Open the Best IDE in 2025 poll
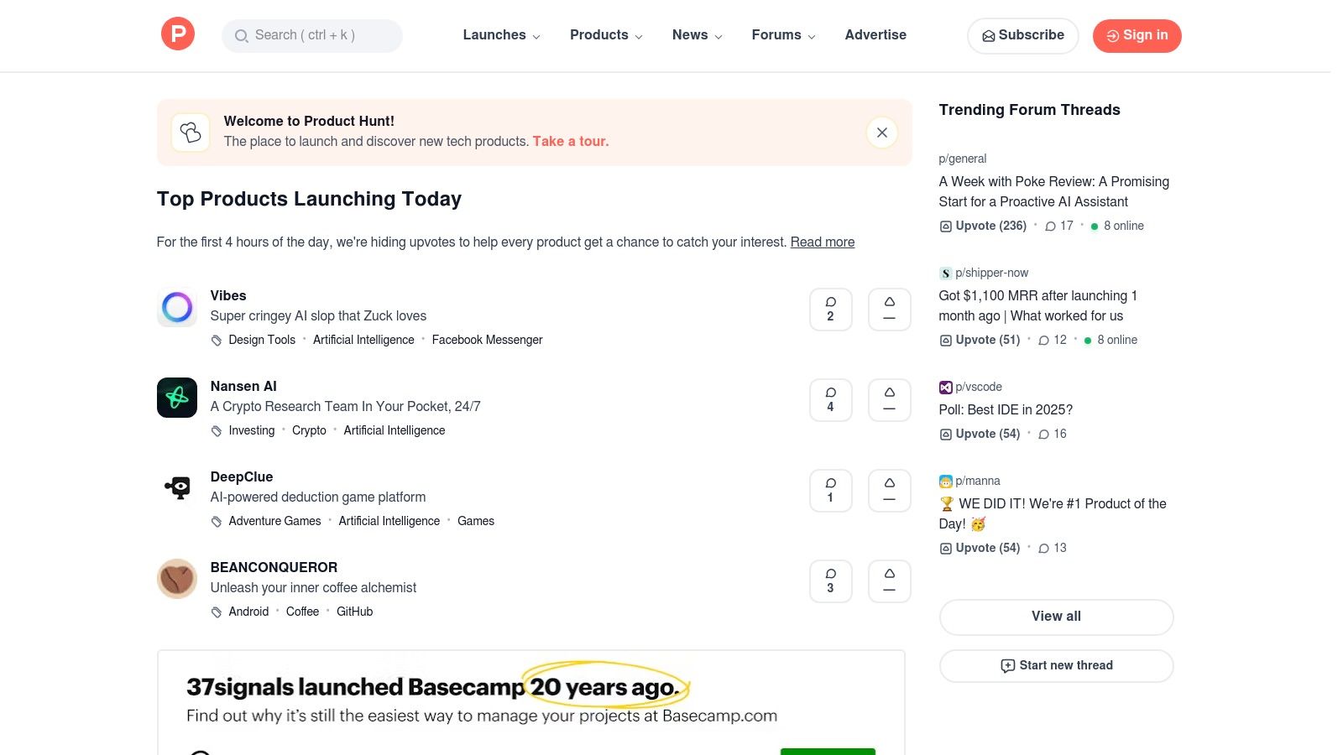The height and width of the screenshot is (755, 1343). [1006, 409]
